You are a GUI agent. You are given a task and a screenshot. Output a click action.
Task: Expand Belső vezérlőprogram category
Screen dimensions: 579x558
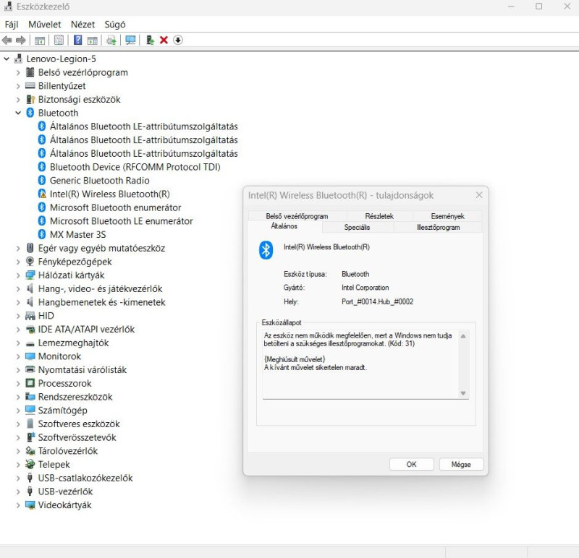pos(17,73)
